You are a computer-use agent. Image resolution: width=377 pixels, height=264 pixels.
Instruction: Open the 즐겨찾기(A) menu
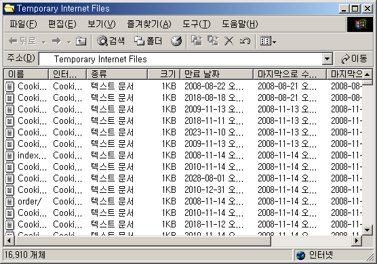tap(149, 24)
